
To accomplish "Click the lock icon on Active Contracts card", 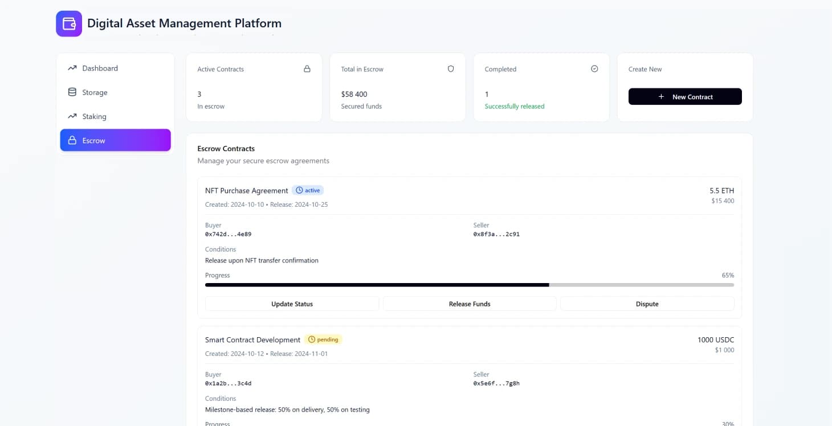I will tap(307, 68).
